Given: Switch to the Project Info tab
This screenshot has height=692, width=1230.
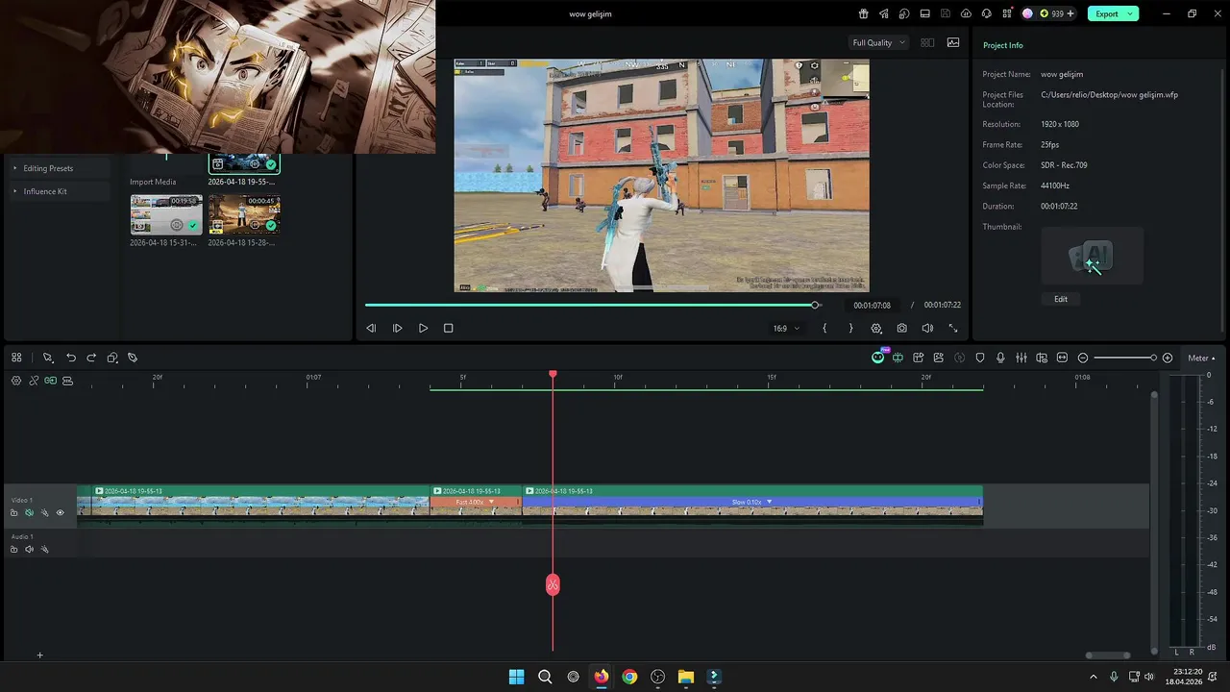Looking at the screenshot, I should point(1002,45).
